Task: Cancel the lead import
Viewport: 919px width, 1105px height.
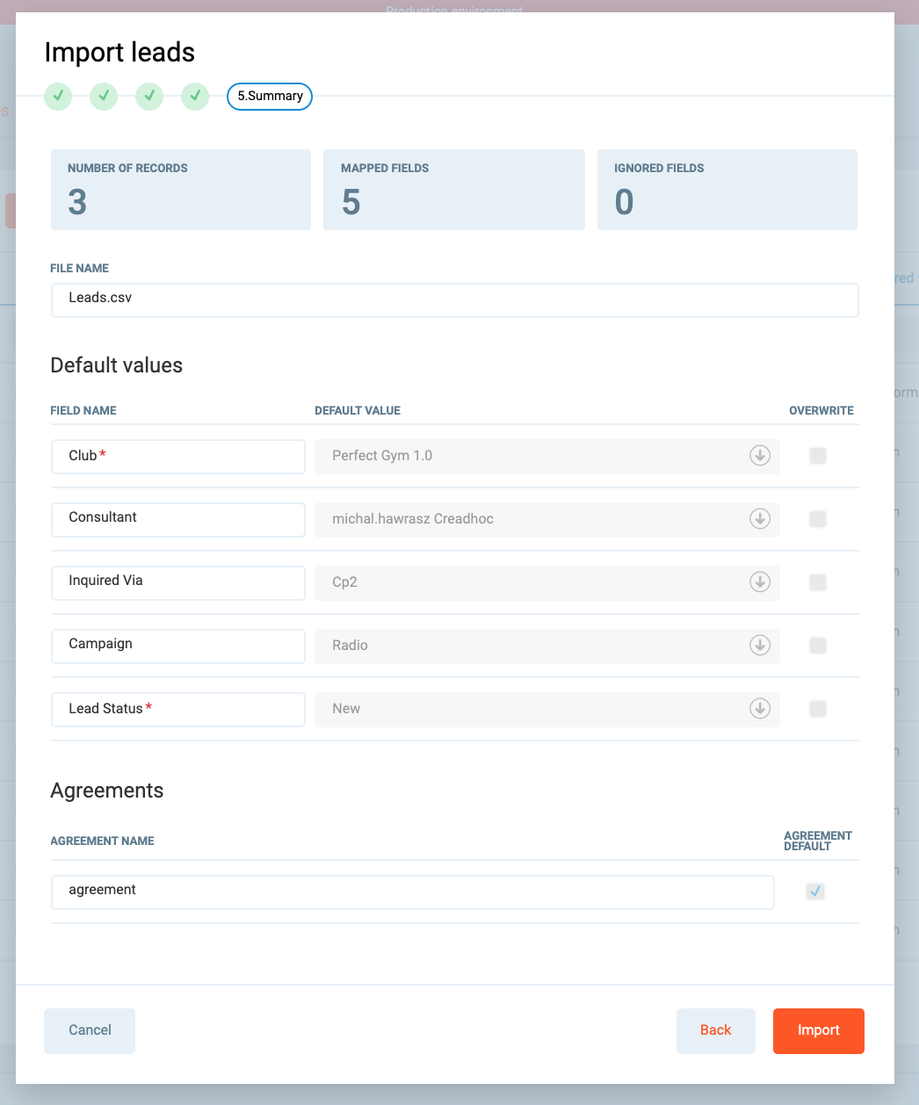Action: tap(90, 1030)
